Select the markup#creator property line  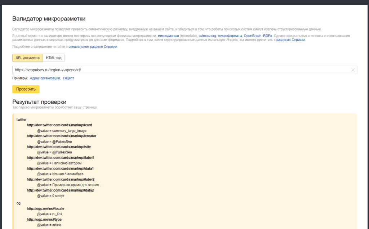point(62,136)
